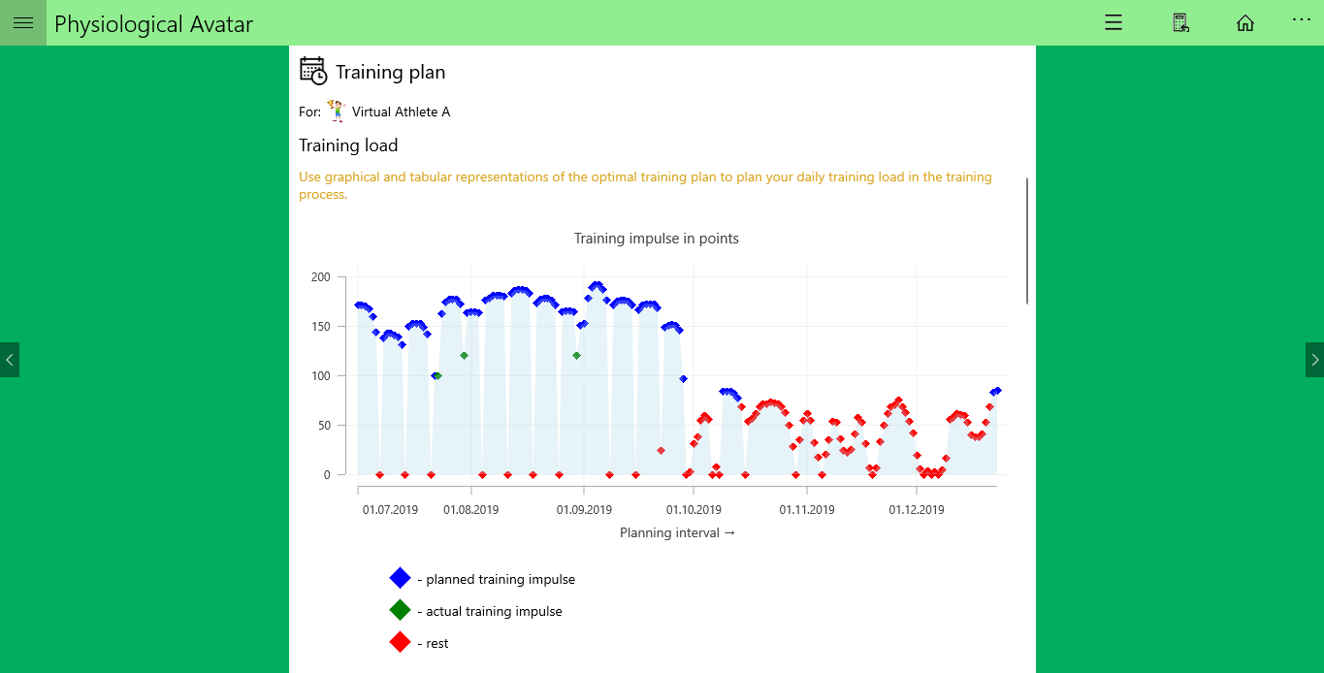Image resolution: width=1324 pixels, height=673 pixels.
Task: Open the calculator icon in header
Action: [1180, 23]
